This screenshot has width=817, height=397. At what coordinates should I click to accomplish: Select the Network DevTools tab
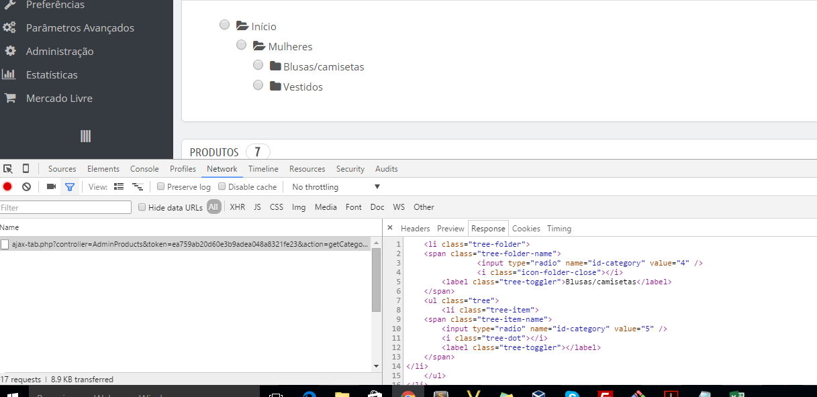222,169
